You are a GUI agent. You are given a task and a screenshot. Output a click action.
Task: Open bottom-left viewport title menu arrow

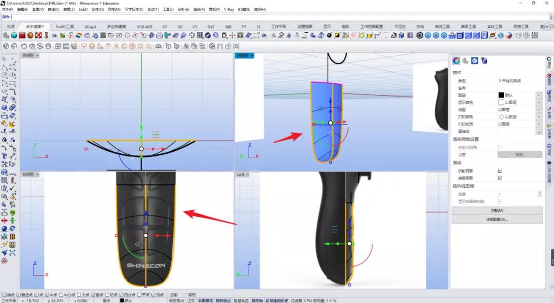pos(37,174)
